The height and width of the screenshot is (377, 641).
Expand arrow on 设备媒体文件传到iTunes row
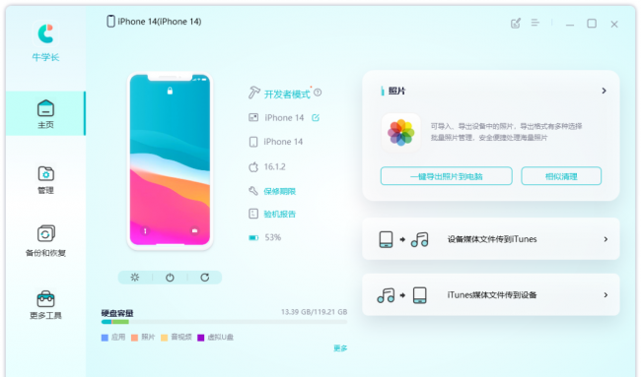coord(605,239)
